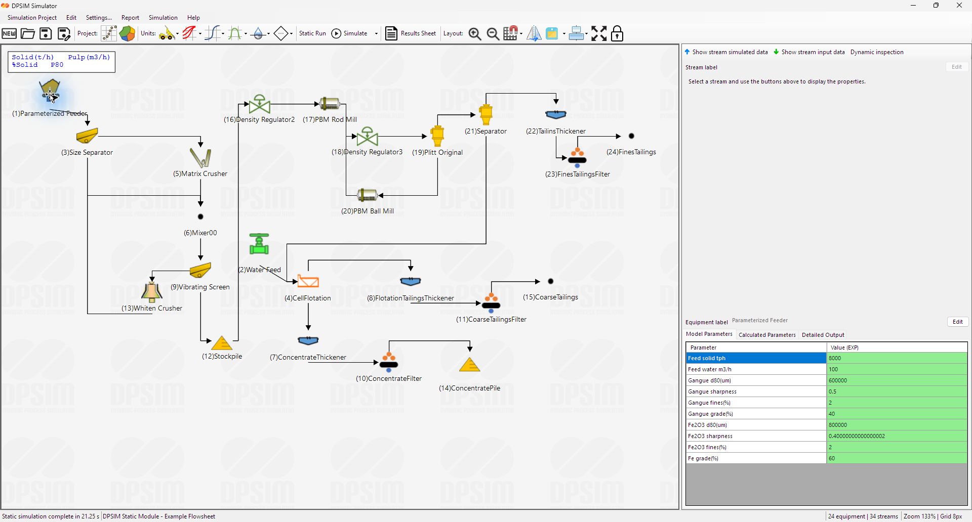The width and height of the screenshot is (972, 522).
Task: Zoom out the flowsheet layout
Action: (x=493, y=34)
